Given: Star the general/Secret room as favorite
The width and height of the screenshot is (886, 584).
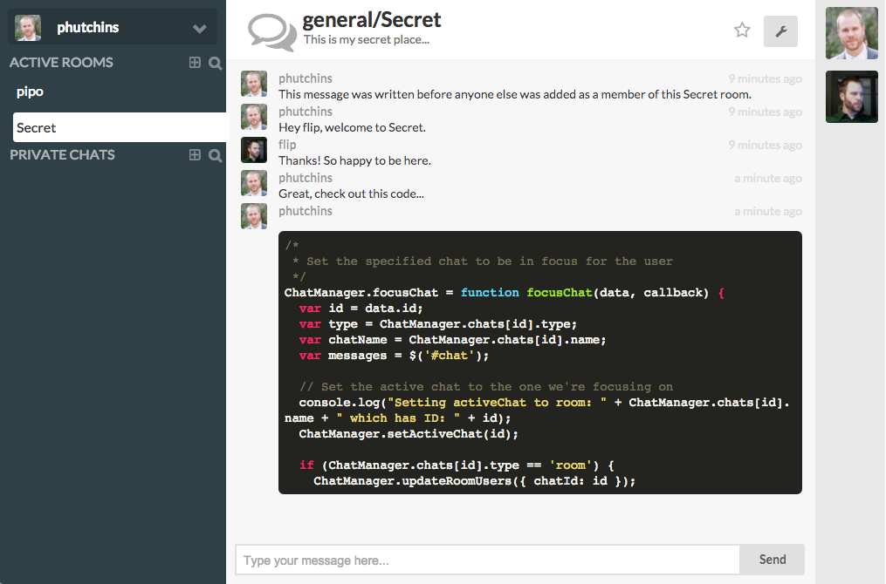Looking at the screenshot, I should (742, 31).
